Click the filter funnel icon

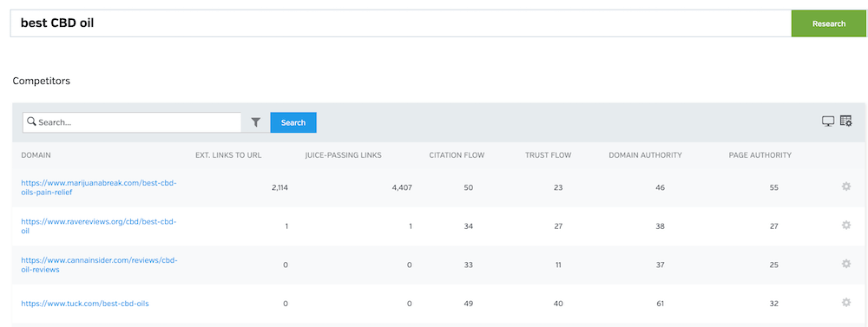(x=255, y=122)
